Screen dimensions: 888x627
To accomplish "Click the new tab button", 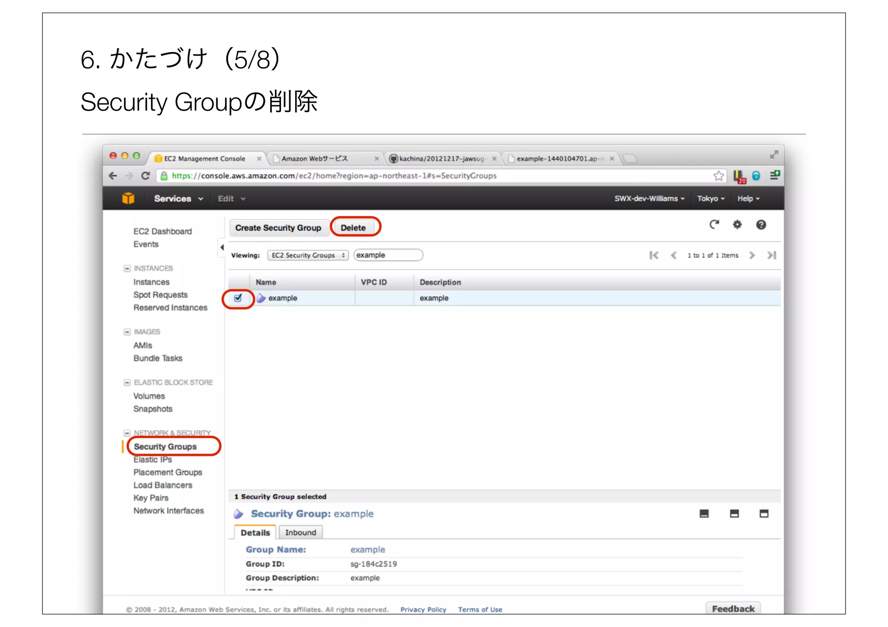I will click(630, 159).
